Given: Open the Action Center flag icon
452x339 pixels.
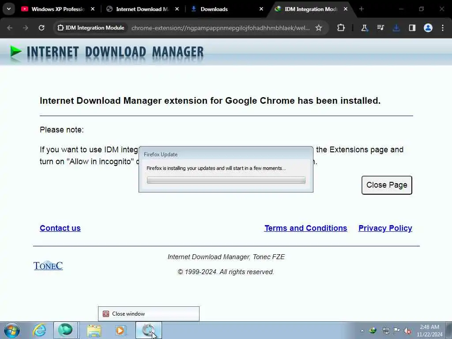Looking at the screenshot, I should pos(397,330).
